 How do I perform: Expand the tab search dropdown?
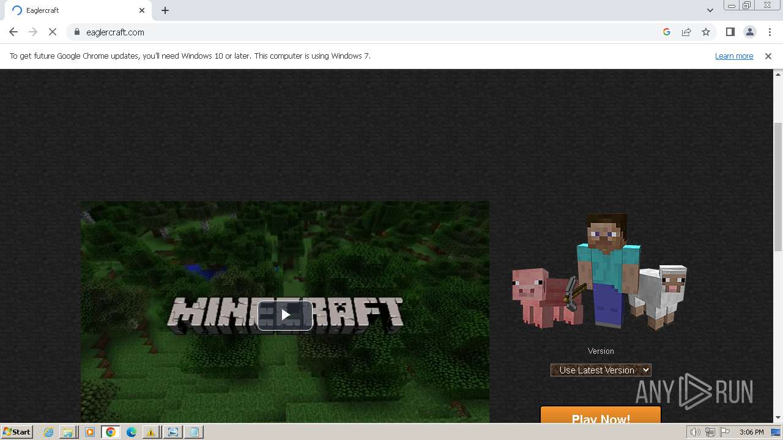pos(710,10)
